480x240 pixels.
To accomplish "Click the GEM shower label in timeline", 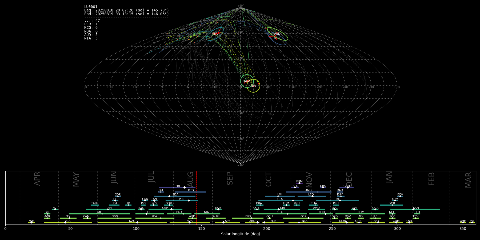I will [x=347, y=186].
